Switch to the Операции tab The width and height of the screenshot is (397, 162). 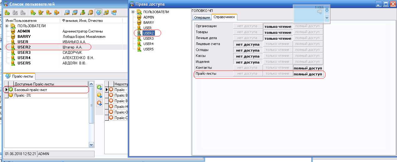202,18
